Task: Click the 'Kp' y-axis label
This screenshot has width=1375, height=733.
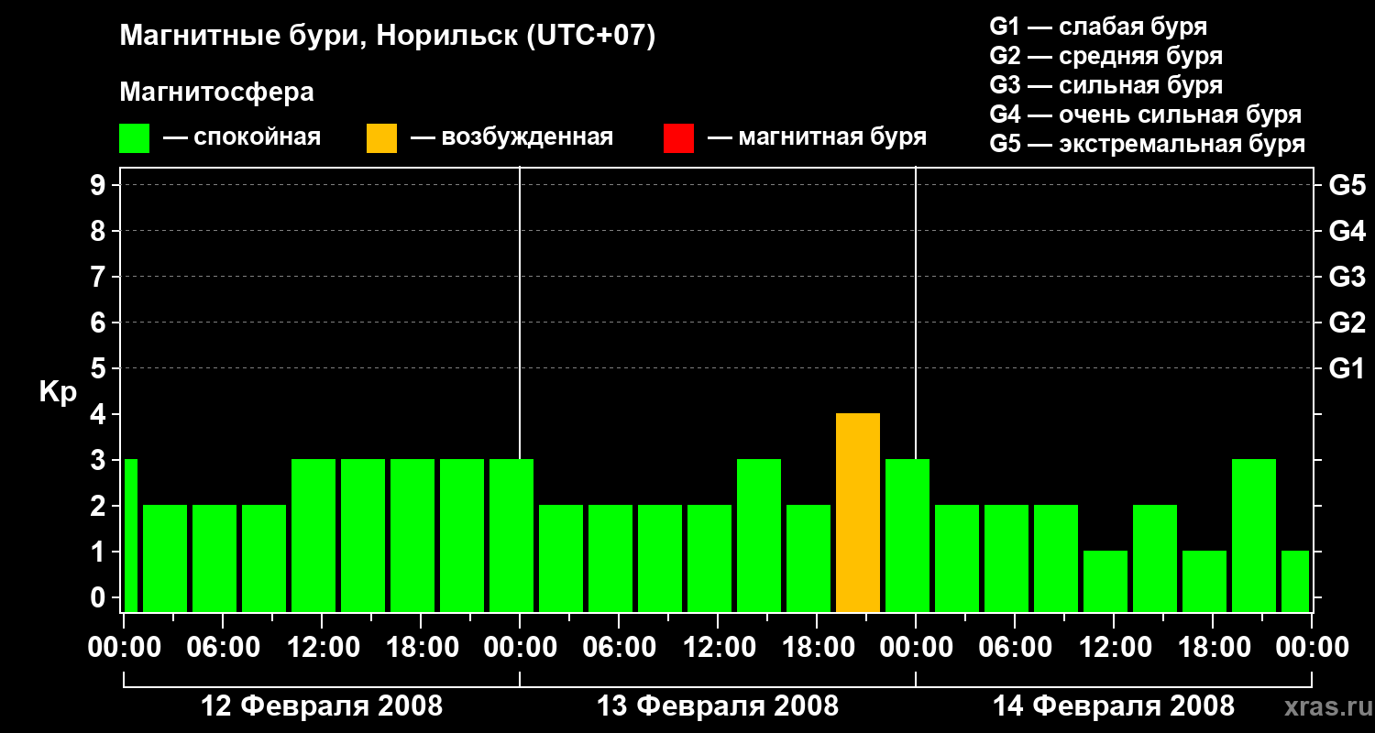Action: 58,392
